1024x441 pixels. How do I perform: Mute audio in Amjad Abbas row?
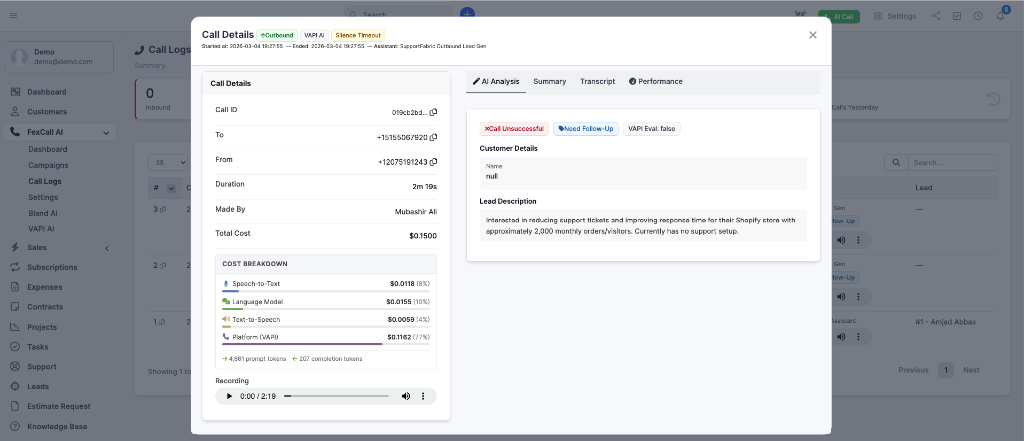click(x=841, y=337)
